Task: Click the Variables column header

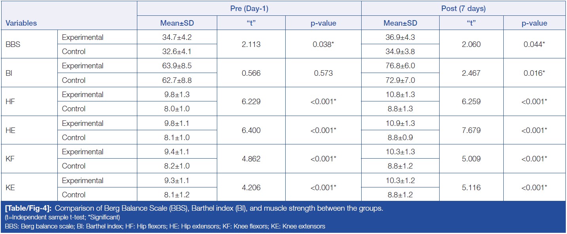Action: click(x=21, y=23)
